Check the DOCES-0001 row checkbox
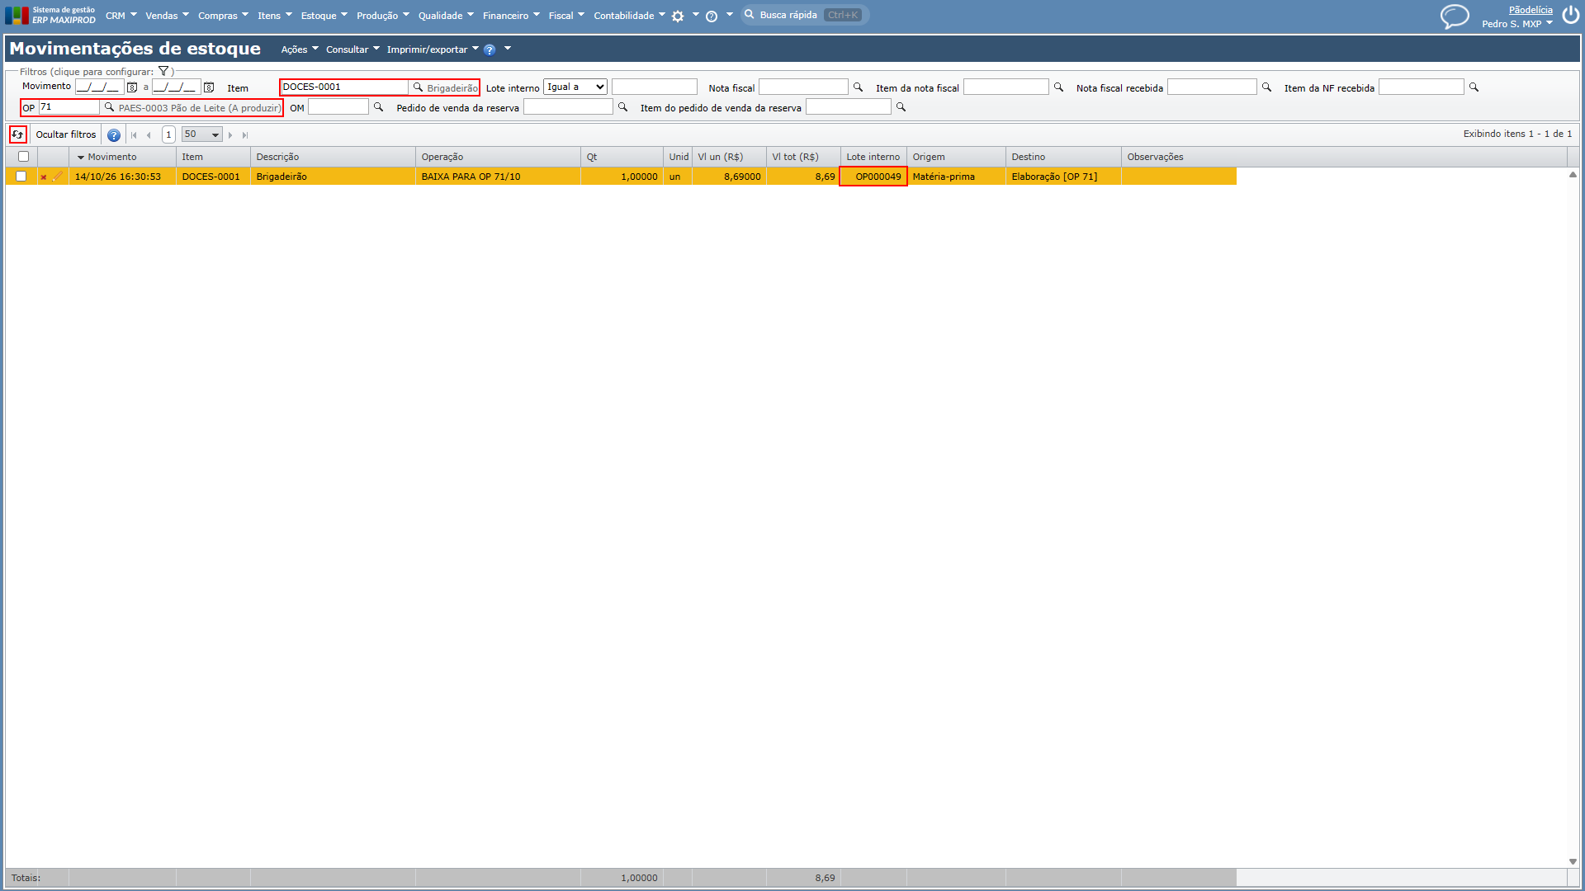This screenshot has width=1585, height=891. [21, 177]
